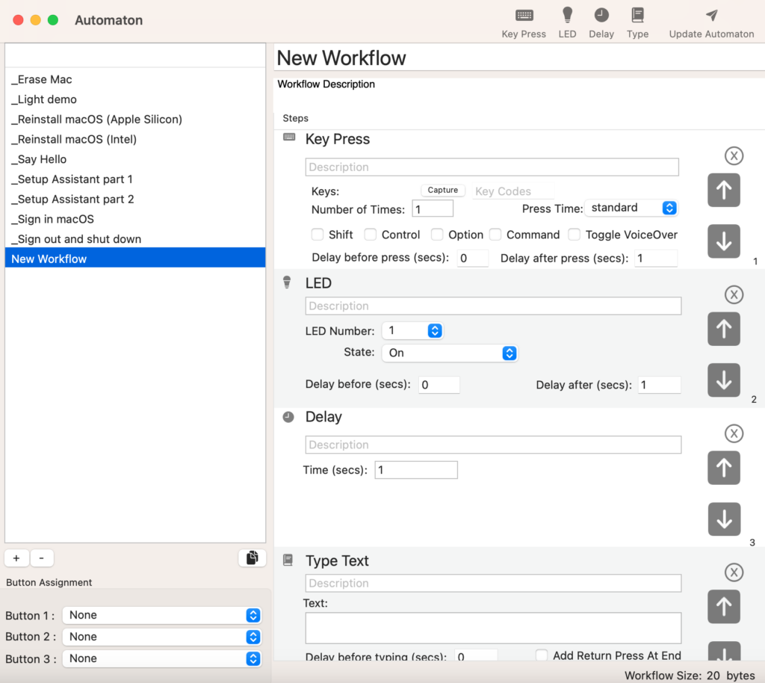Click Key Press Description field
The image size is (765, 683).
(492, 167)
